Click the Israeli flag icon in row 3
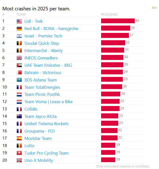Viewport: 159px width, 169px height. pos(19,36)
